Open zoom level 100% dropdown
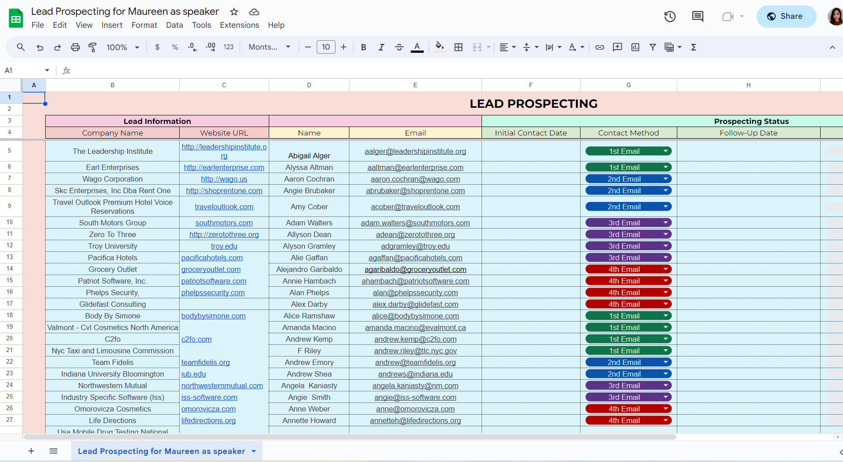 [x=123, y=47]
